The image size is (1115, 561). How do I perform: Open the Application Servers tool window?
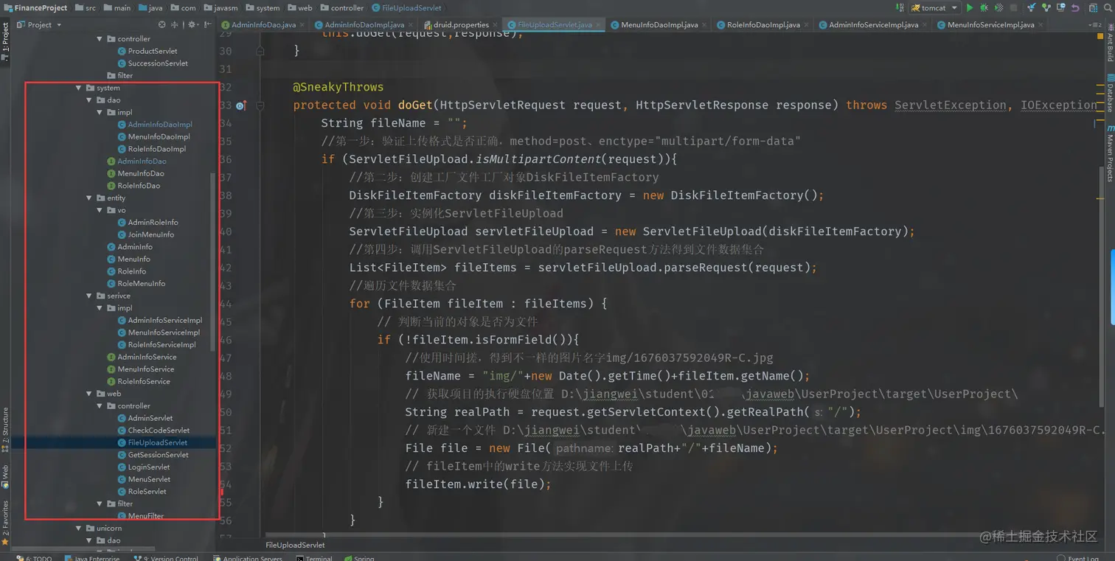(x=247, y=558)
